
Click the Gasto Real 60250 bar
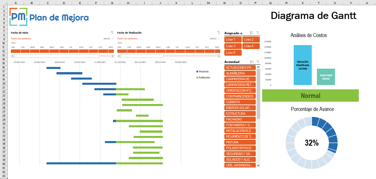326,77
